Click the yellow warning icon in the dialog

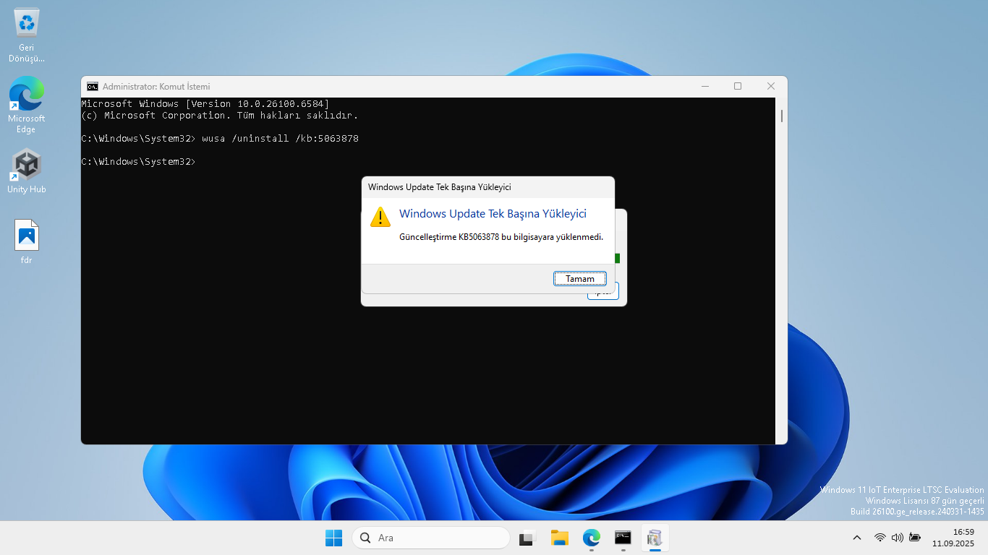point(380,217)
